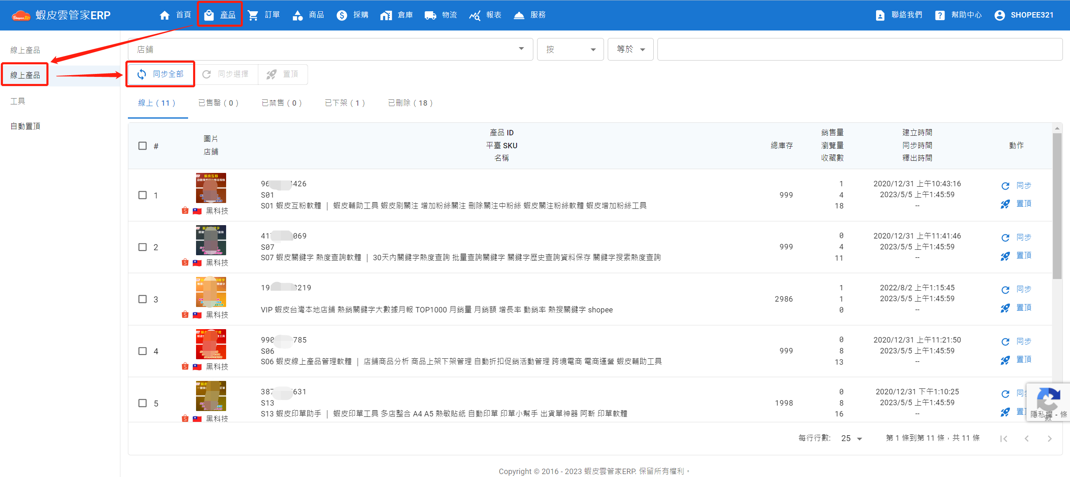Screen dimensions: 1070x477
Task: Check the box for row 2
Action: coord(143,247)
